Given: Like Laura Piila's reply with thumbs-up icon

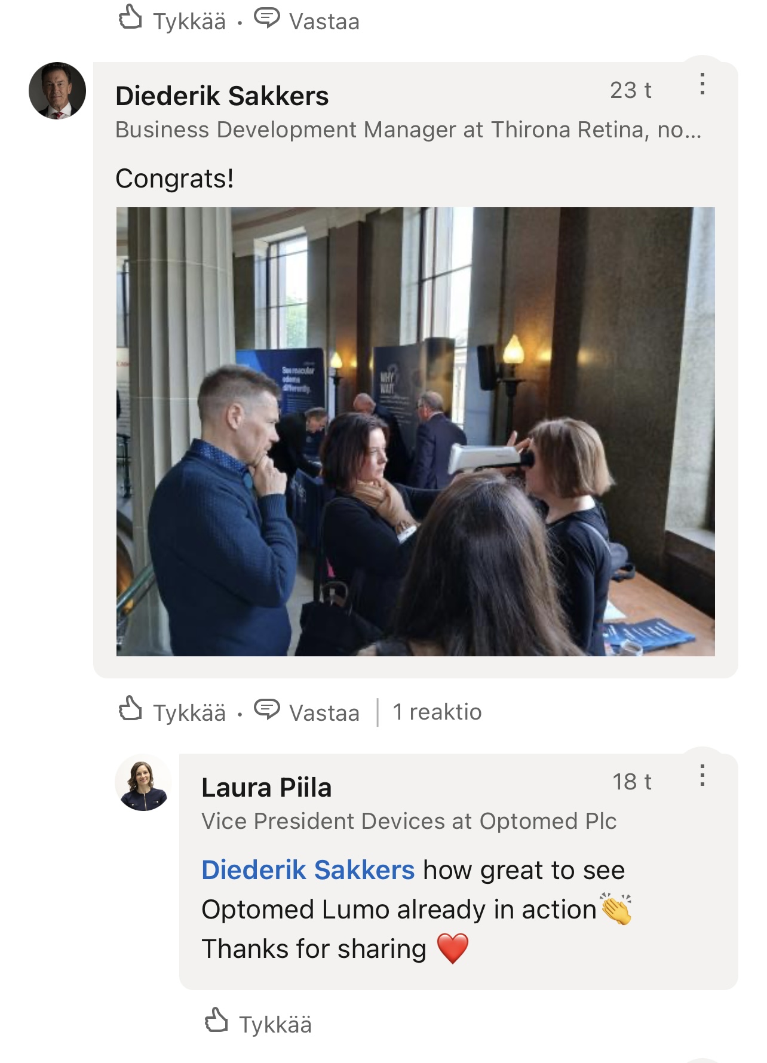Looking at the screenshot, I should tap(216, 1021).
